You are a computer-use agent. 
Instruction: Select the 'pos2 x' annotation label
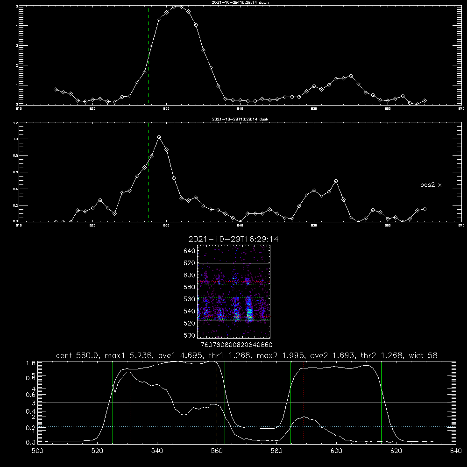(431, 185)
